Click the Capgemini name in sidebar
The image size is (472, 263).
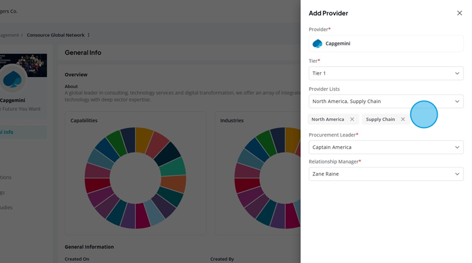(13, 101)
